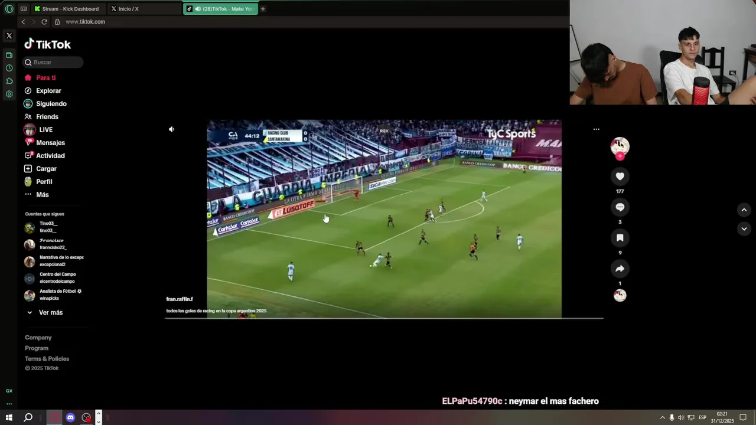Viewport: 756px width, 425px height.
Task: Go back in browser history
Action: pos(23,22)
